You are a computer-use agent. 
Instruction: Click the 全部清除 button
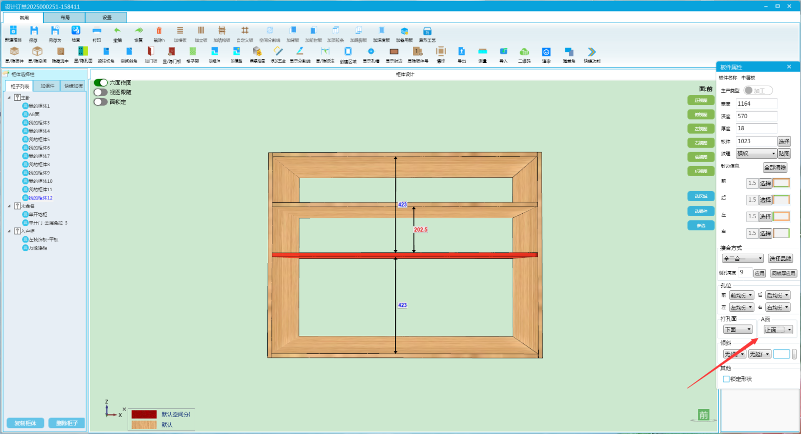pyautogui.click(x=775, y=168)
